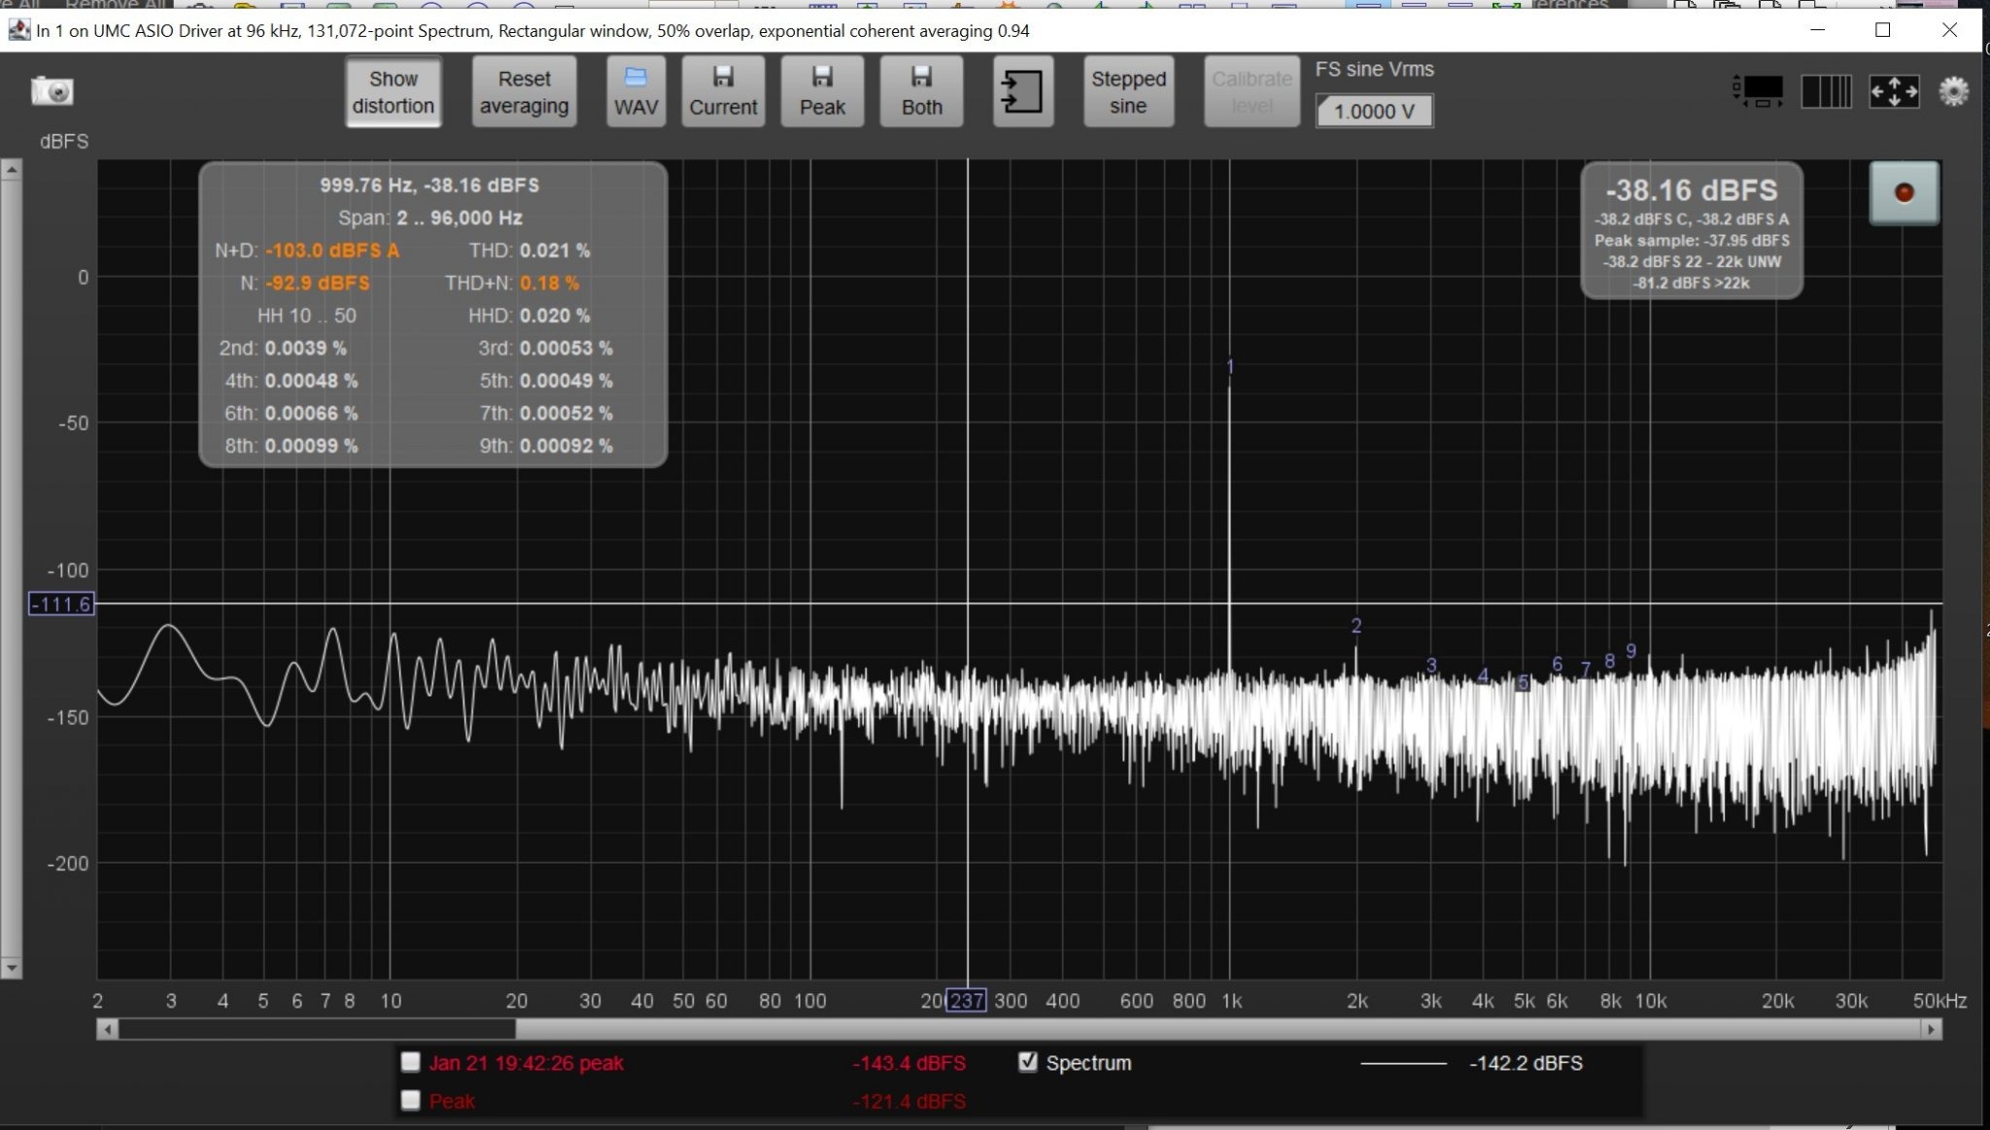Uncheck the Spectrum trace checkbox
This screenshot has height=1130, width=1990.
[x=1027, y=1062]
